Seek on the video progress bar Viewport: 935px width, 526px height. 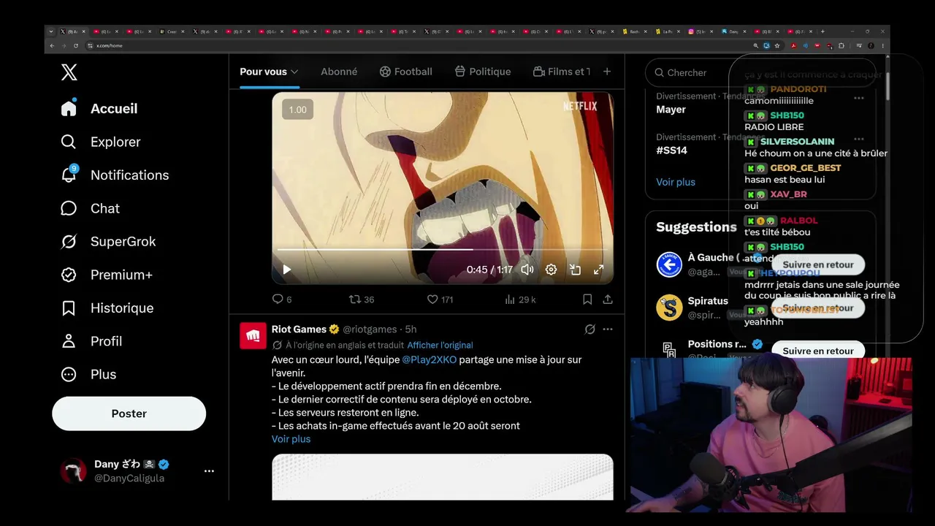(442, 250)
